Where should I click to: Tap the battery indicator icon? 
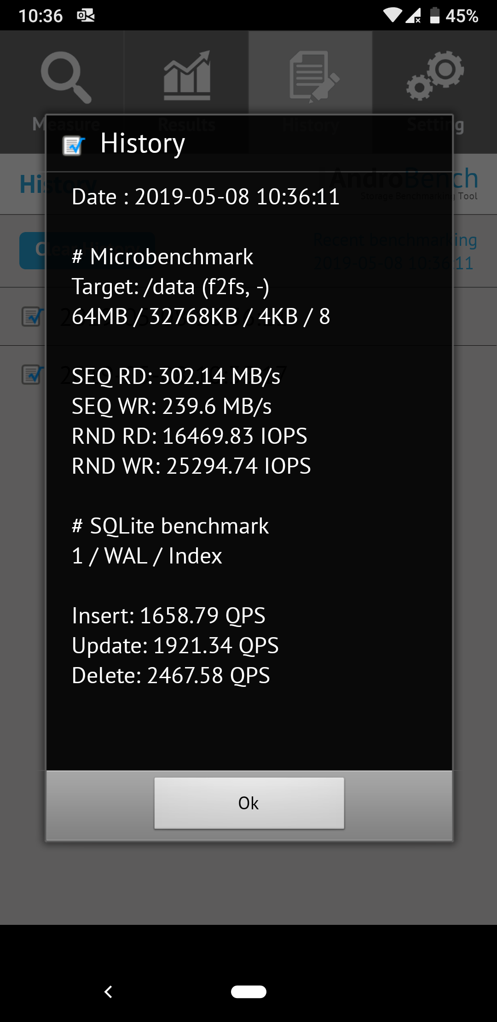434,16
